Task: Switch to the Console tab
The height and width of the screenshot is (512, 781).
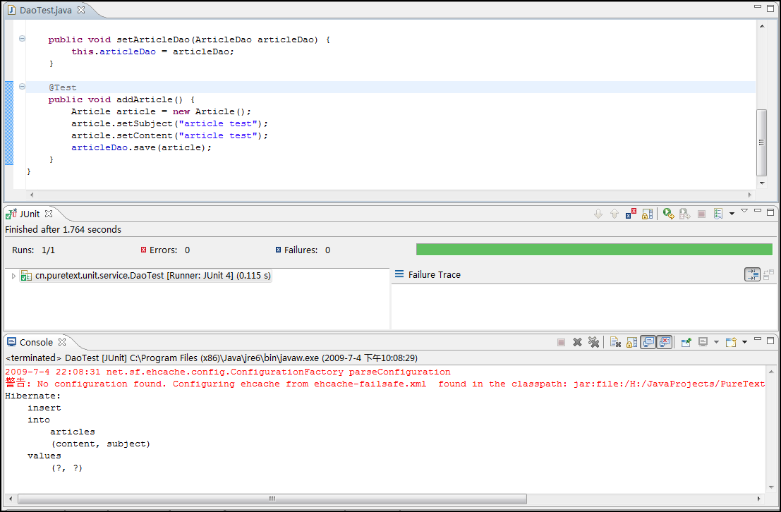Action: point(35,342)
